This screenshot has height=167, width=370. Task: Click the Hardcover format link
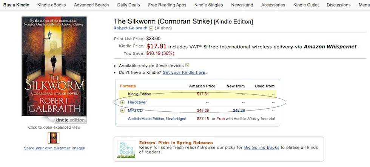pos(137,102)
